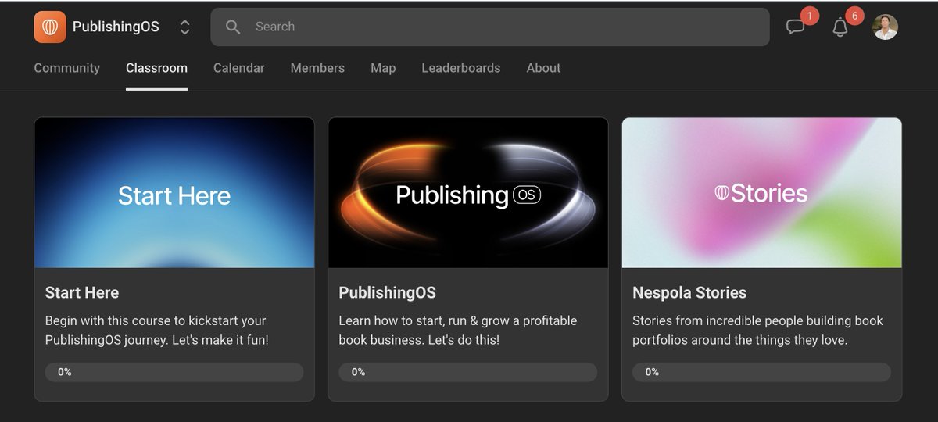Image resolution: width=938 pixels, height=422 pixels.
Task: Focus the Search input field
Action: point(490,27)
